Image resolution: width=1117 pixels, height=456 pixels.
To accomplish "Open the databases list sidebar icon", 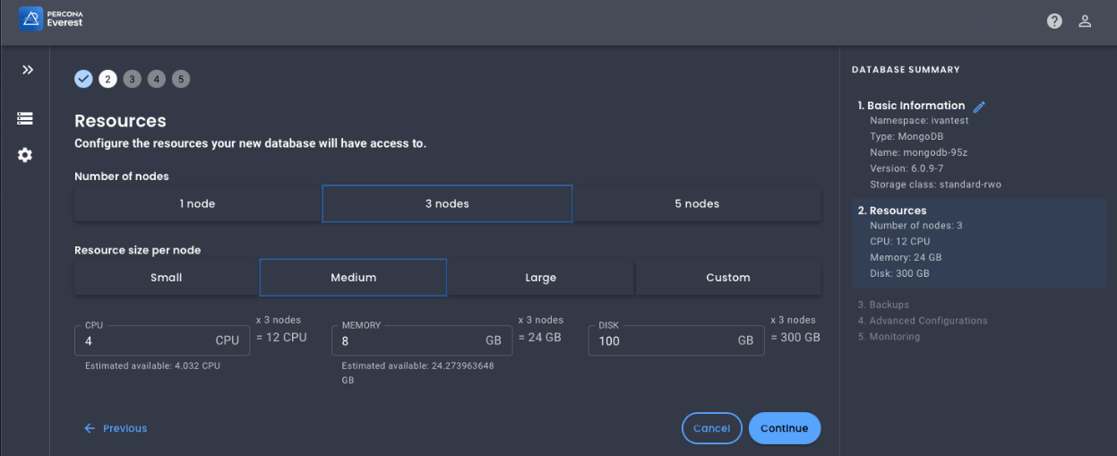I will click(x=25, y=118).
